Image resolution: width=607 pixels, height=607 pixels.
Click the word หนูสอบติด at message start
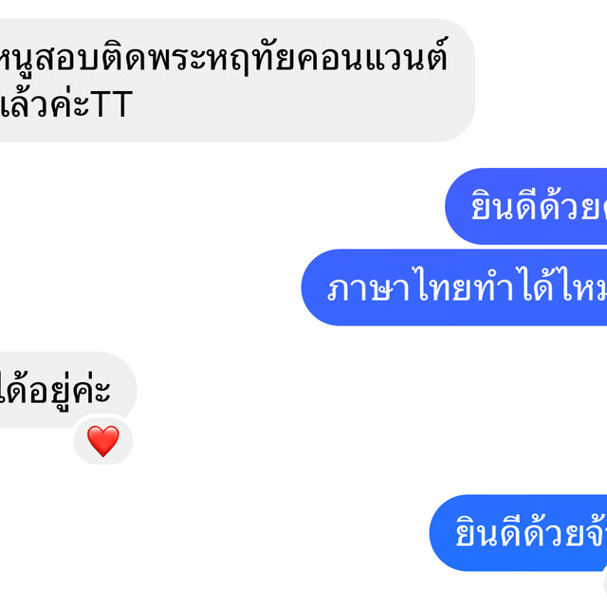point(75,58)
